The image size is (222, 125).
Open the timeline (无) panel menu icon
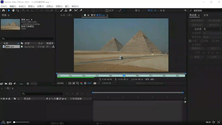coord(13,89)
